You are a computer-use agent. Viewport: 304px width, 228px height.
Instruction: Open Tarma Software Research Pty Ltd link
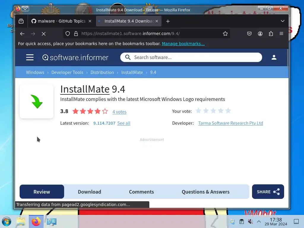[x=230, y=123]
